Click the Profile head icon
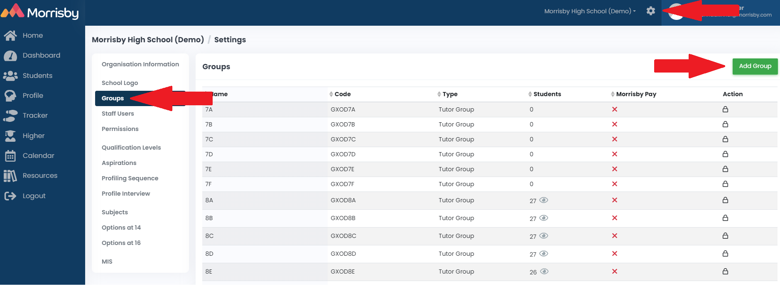The width and height of the screenshot is (780, 286). tap(10, 96)
